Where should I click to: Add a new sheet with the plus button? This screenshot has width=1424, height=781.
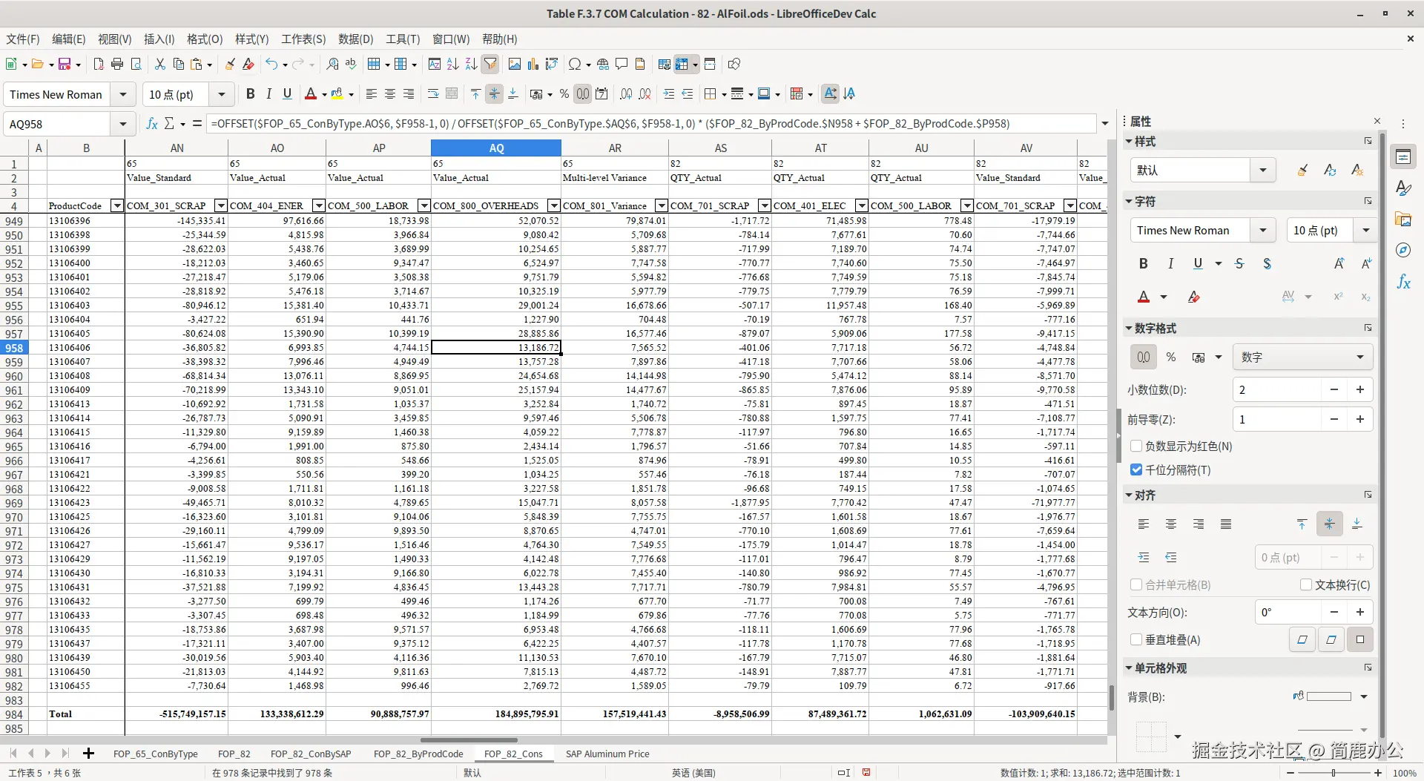click(89, 754)
